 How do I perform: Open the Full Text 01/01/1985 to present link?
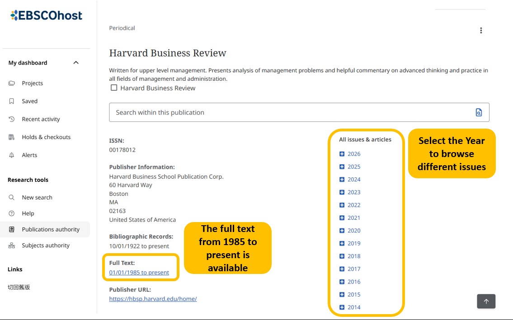pyautogui.click(x=139, y=273)
